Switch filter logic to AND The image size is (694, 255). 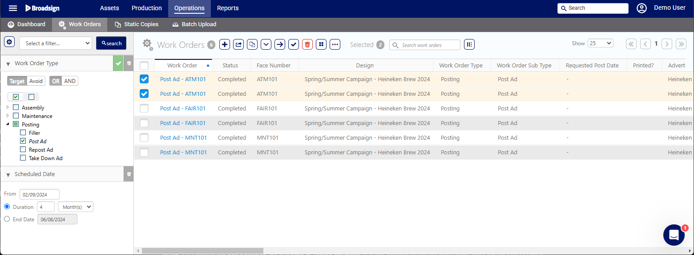point(70,81)
